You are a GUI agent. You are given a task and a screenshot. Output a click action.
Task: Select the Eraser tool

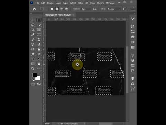pos(39,44)
